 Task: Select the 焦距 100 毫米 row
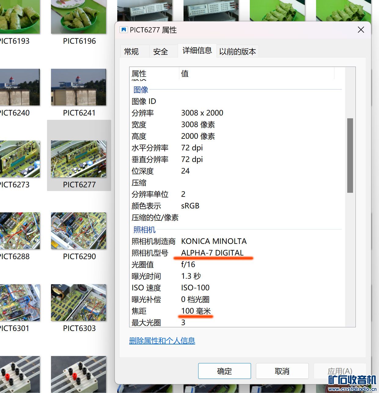[x=237, y=311]
